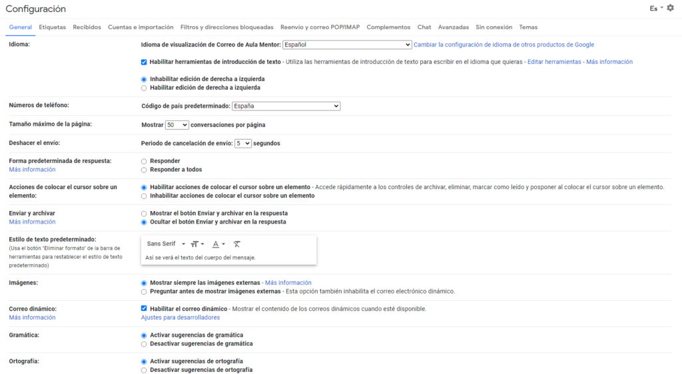Click Más información link next to imágenes externas
682x374 pixels.
pyautogui.click(x=288, y=283)
